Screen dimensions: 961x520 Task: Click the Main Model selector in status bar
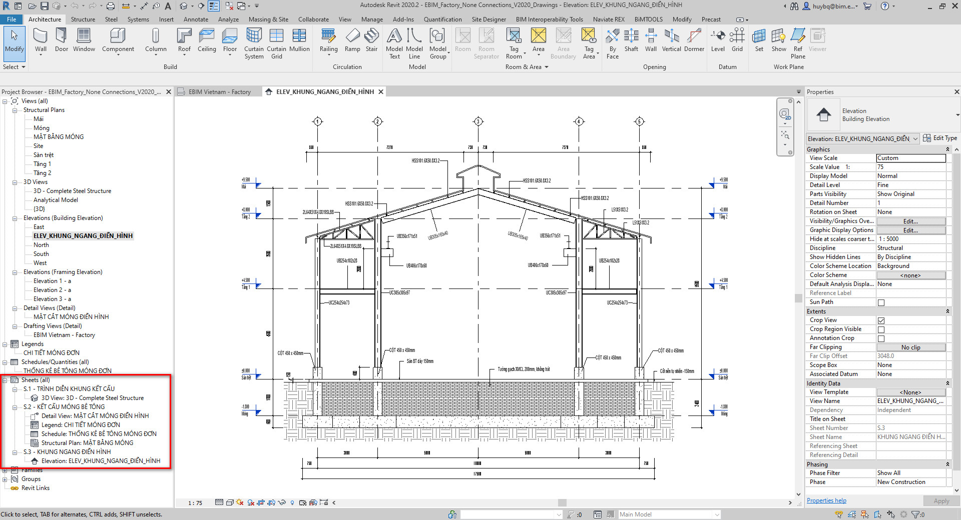pyautogui.click(x=668, y=514)
